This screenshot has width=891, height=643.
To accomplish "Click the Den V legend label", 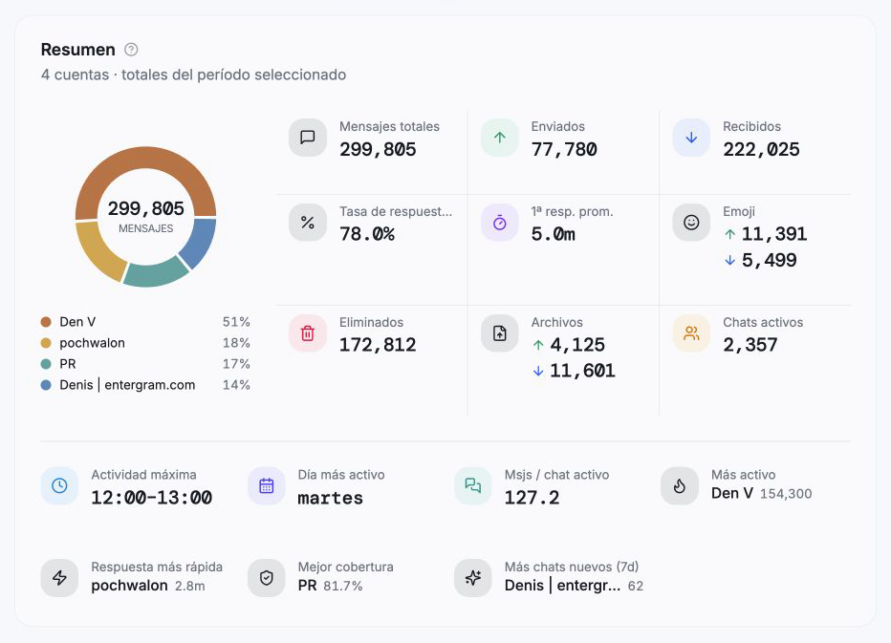I will pos(77,322).
